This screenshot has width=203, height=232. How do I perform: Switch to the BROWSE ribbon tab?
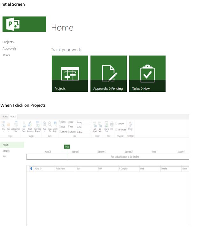click(5, 117)
